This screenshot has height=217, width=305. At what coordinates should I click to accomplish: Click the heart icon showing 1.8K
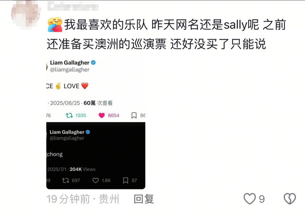(x=95, y=180)
